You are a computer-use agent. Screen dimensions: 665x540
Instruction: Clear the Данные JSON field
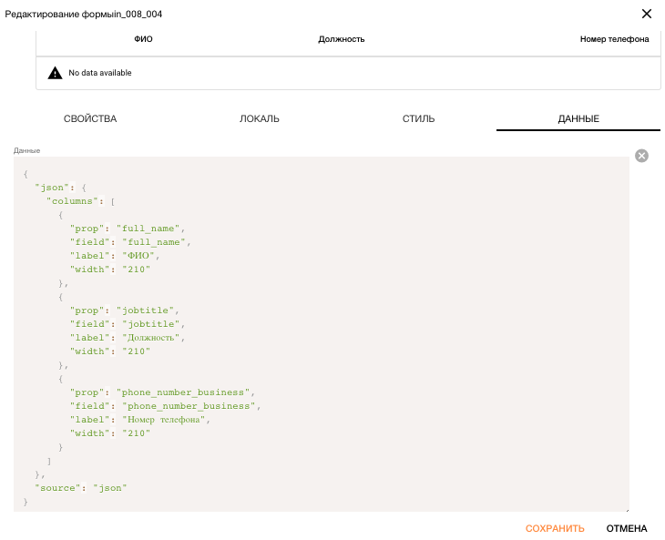(641, 156)
